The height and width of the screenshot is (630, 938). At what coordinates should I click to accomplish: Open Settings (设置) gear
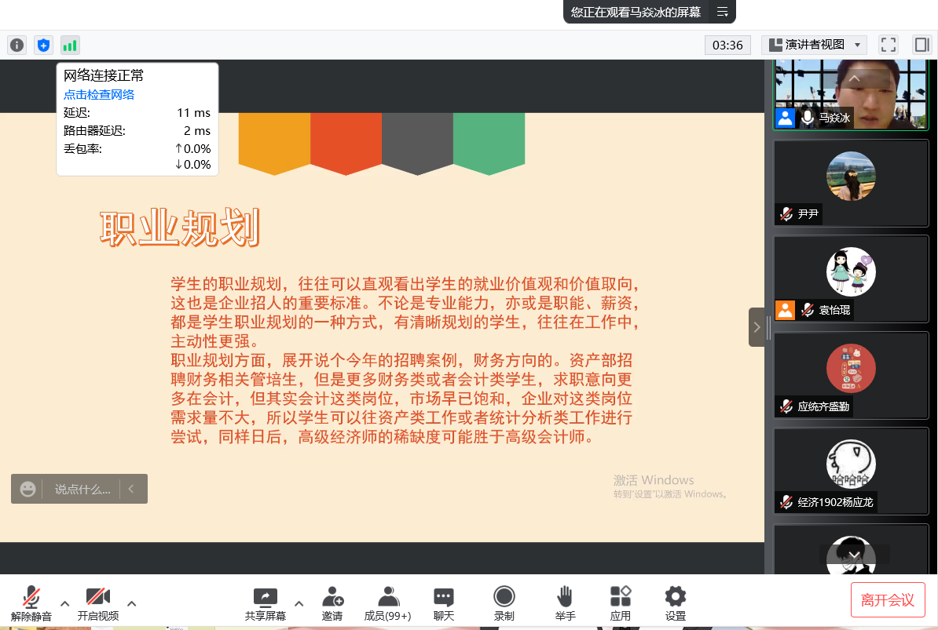675,603
